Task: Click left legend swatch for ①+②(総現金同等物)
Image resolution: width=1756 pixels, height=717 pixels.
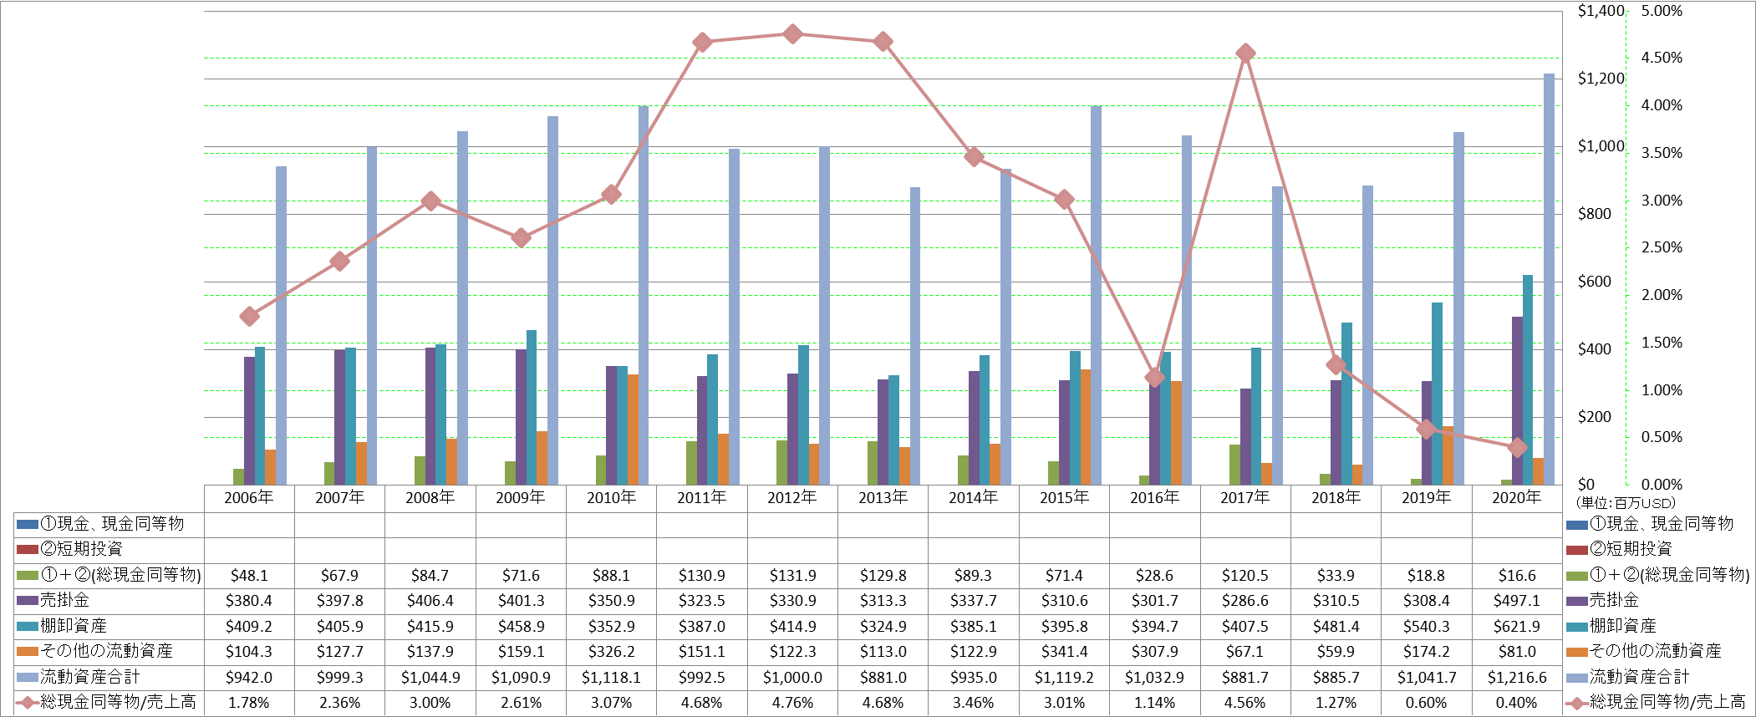Action: point(28,576)
